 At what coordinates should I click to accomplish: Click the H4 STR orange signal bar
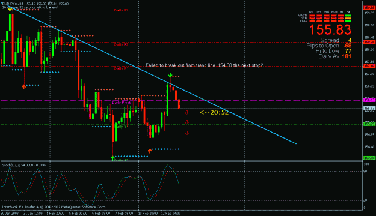point(348,18)
